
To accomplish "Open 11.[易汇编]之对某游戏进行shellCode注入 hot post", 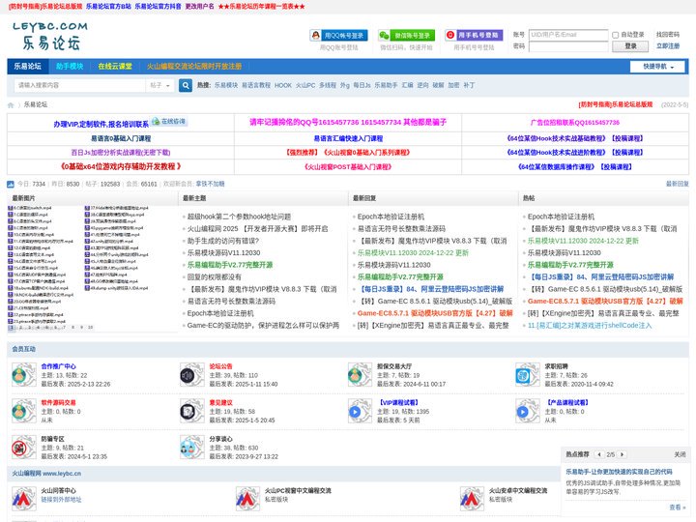I will click(x=590, y=326).
